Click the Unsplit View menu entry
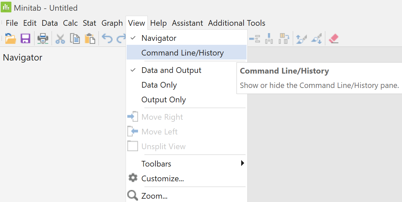 [x=187, y=146]
